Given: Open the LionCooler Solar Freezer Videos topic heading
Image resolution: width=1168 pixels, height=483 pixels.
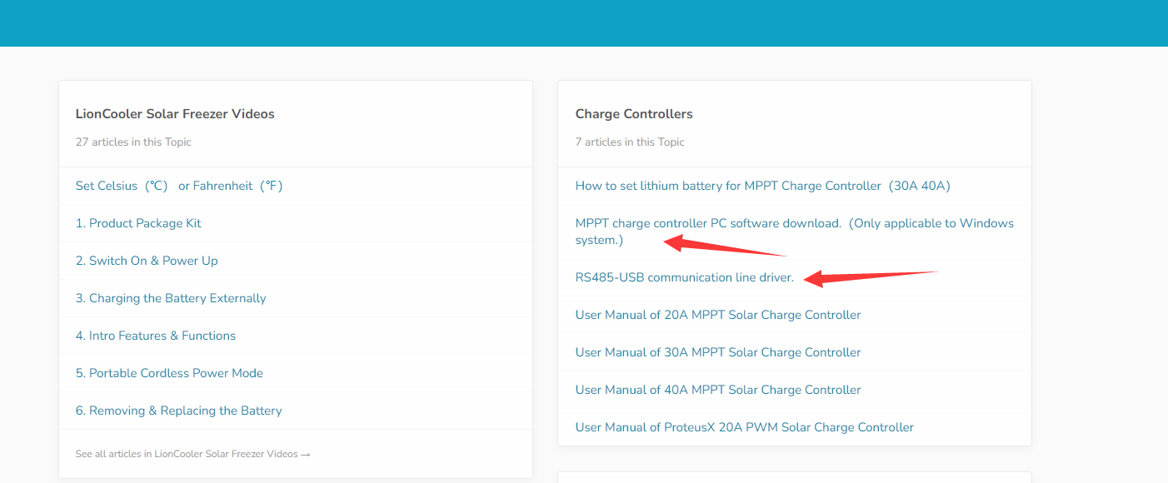Looking at the screenshot, I should point(175,114).
